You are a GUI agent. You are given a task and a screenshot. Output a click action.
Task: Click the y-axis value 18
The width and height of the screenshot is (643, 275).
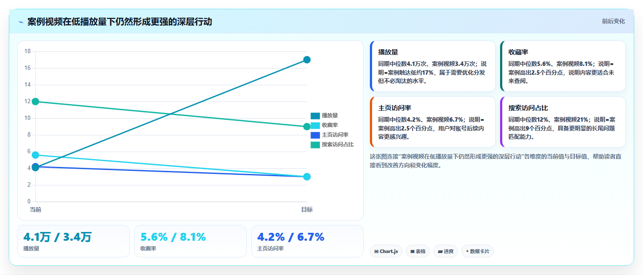pyautogui.click(x=27, y=51)
